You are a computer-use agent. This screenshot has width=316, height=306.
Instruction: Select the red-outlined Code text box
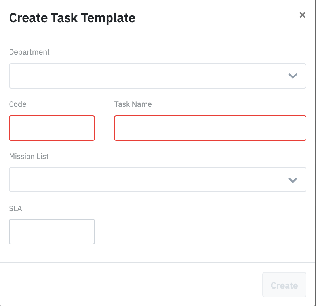52,128
